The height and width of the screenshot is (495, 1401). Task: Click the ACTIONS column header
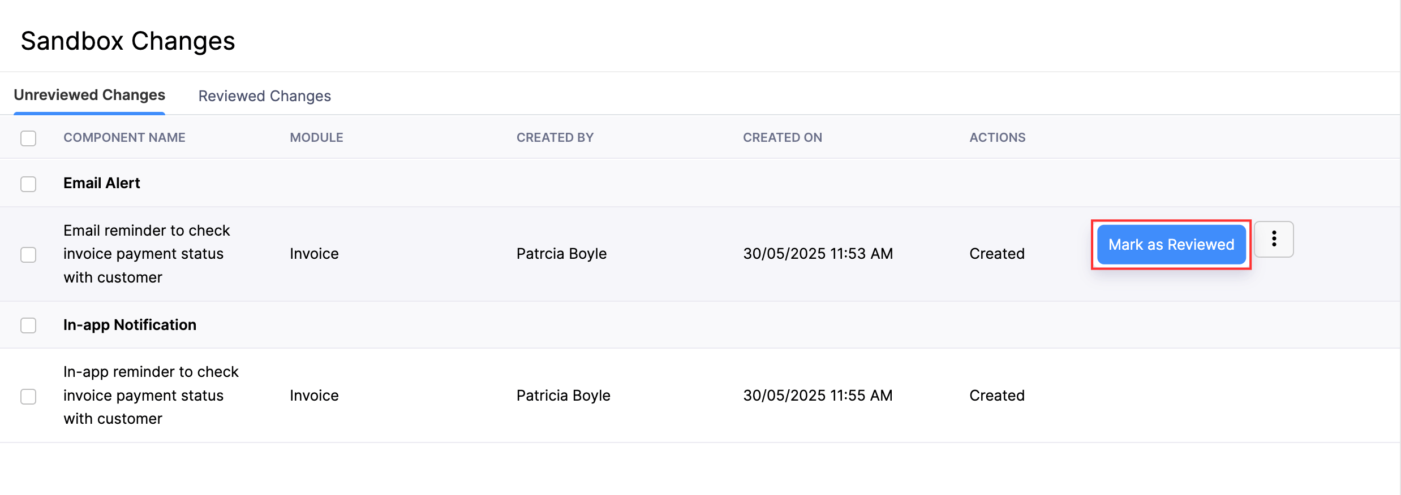[996, 137]
